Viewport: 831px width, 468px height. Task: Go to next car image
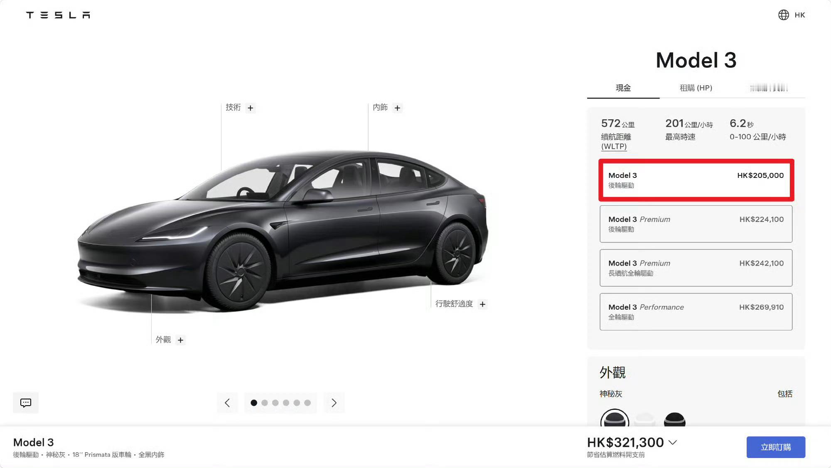[x=334, y=403]
